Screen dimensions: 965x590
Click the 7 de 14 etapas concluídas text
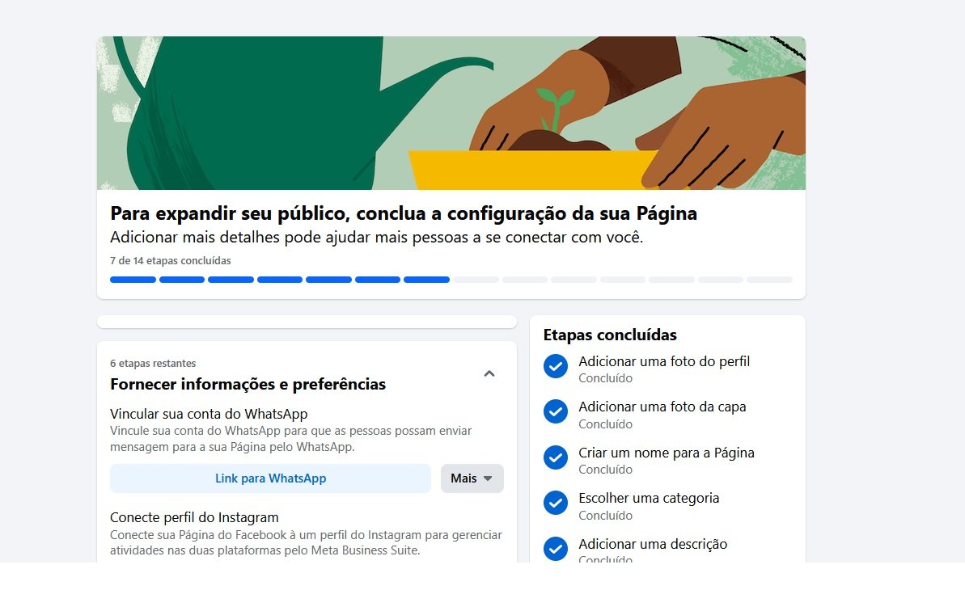click(171, 261)
